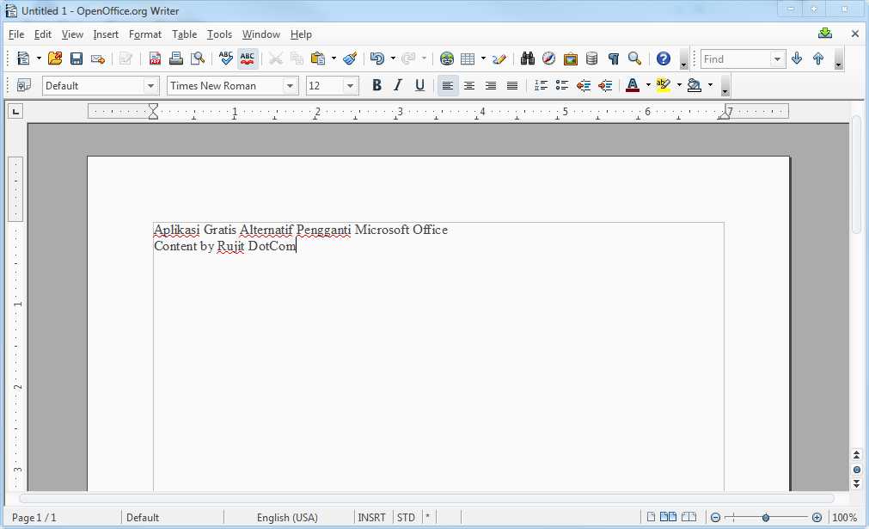Expand Background Color dropdown arrow
The width and height of the screenshot is (869, 529).
coord(711,85)
